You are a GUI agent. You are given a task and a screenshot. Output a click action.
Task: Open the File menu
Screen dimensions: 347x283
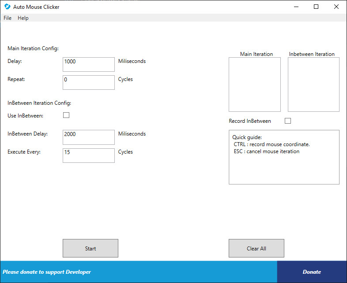(8, 18)
